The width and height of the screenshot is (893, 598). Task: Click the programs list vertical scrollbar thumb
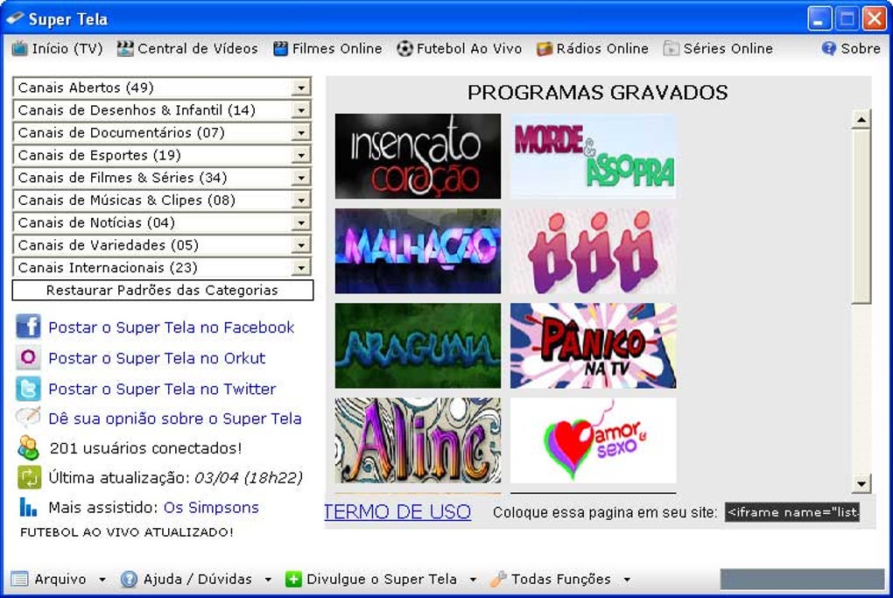861,217
